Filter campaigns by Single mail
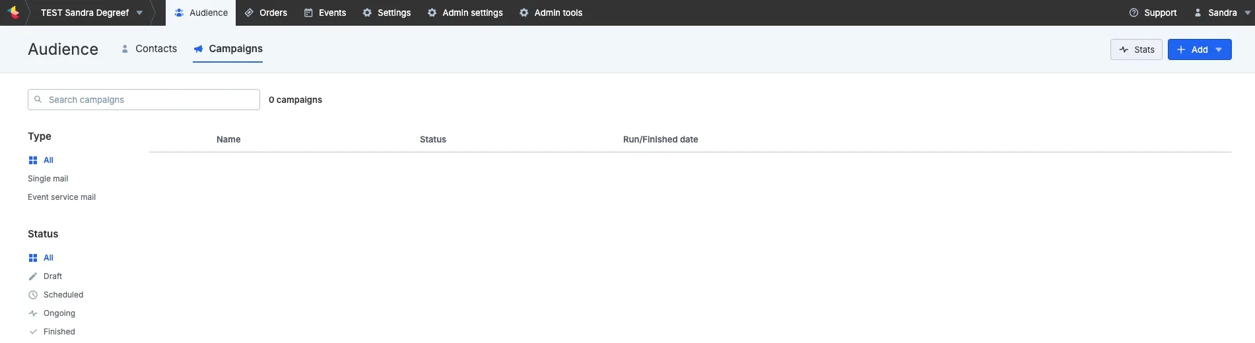 [48, 179]
